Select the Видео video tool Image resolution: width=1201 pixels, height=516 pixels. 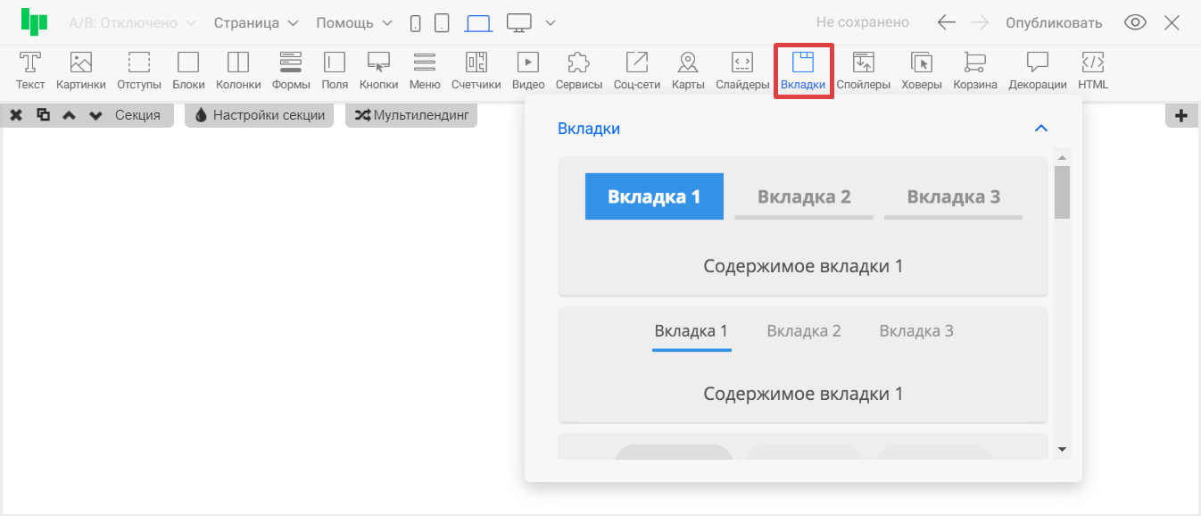[x=528, y=71]
